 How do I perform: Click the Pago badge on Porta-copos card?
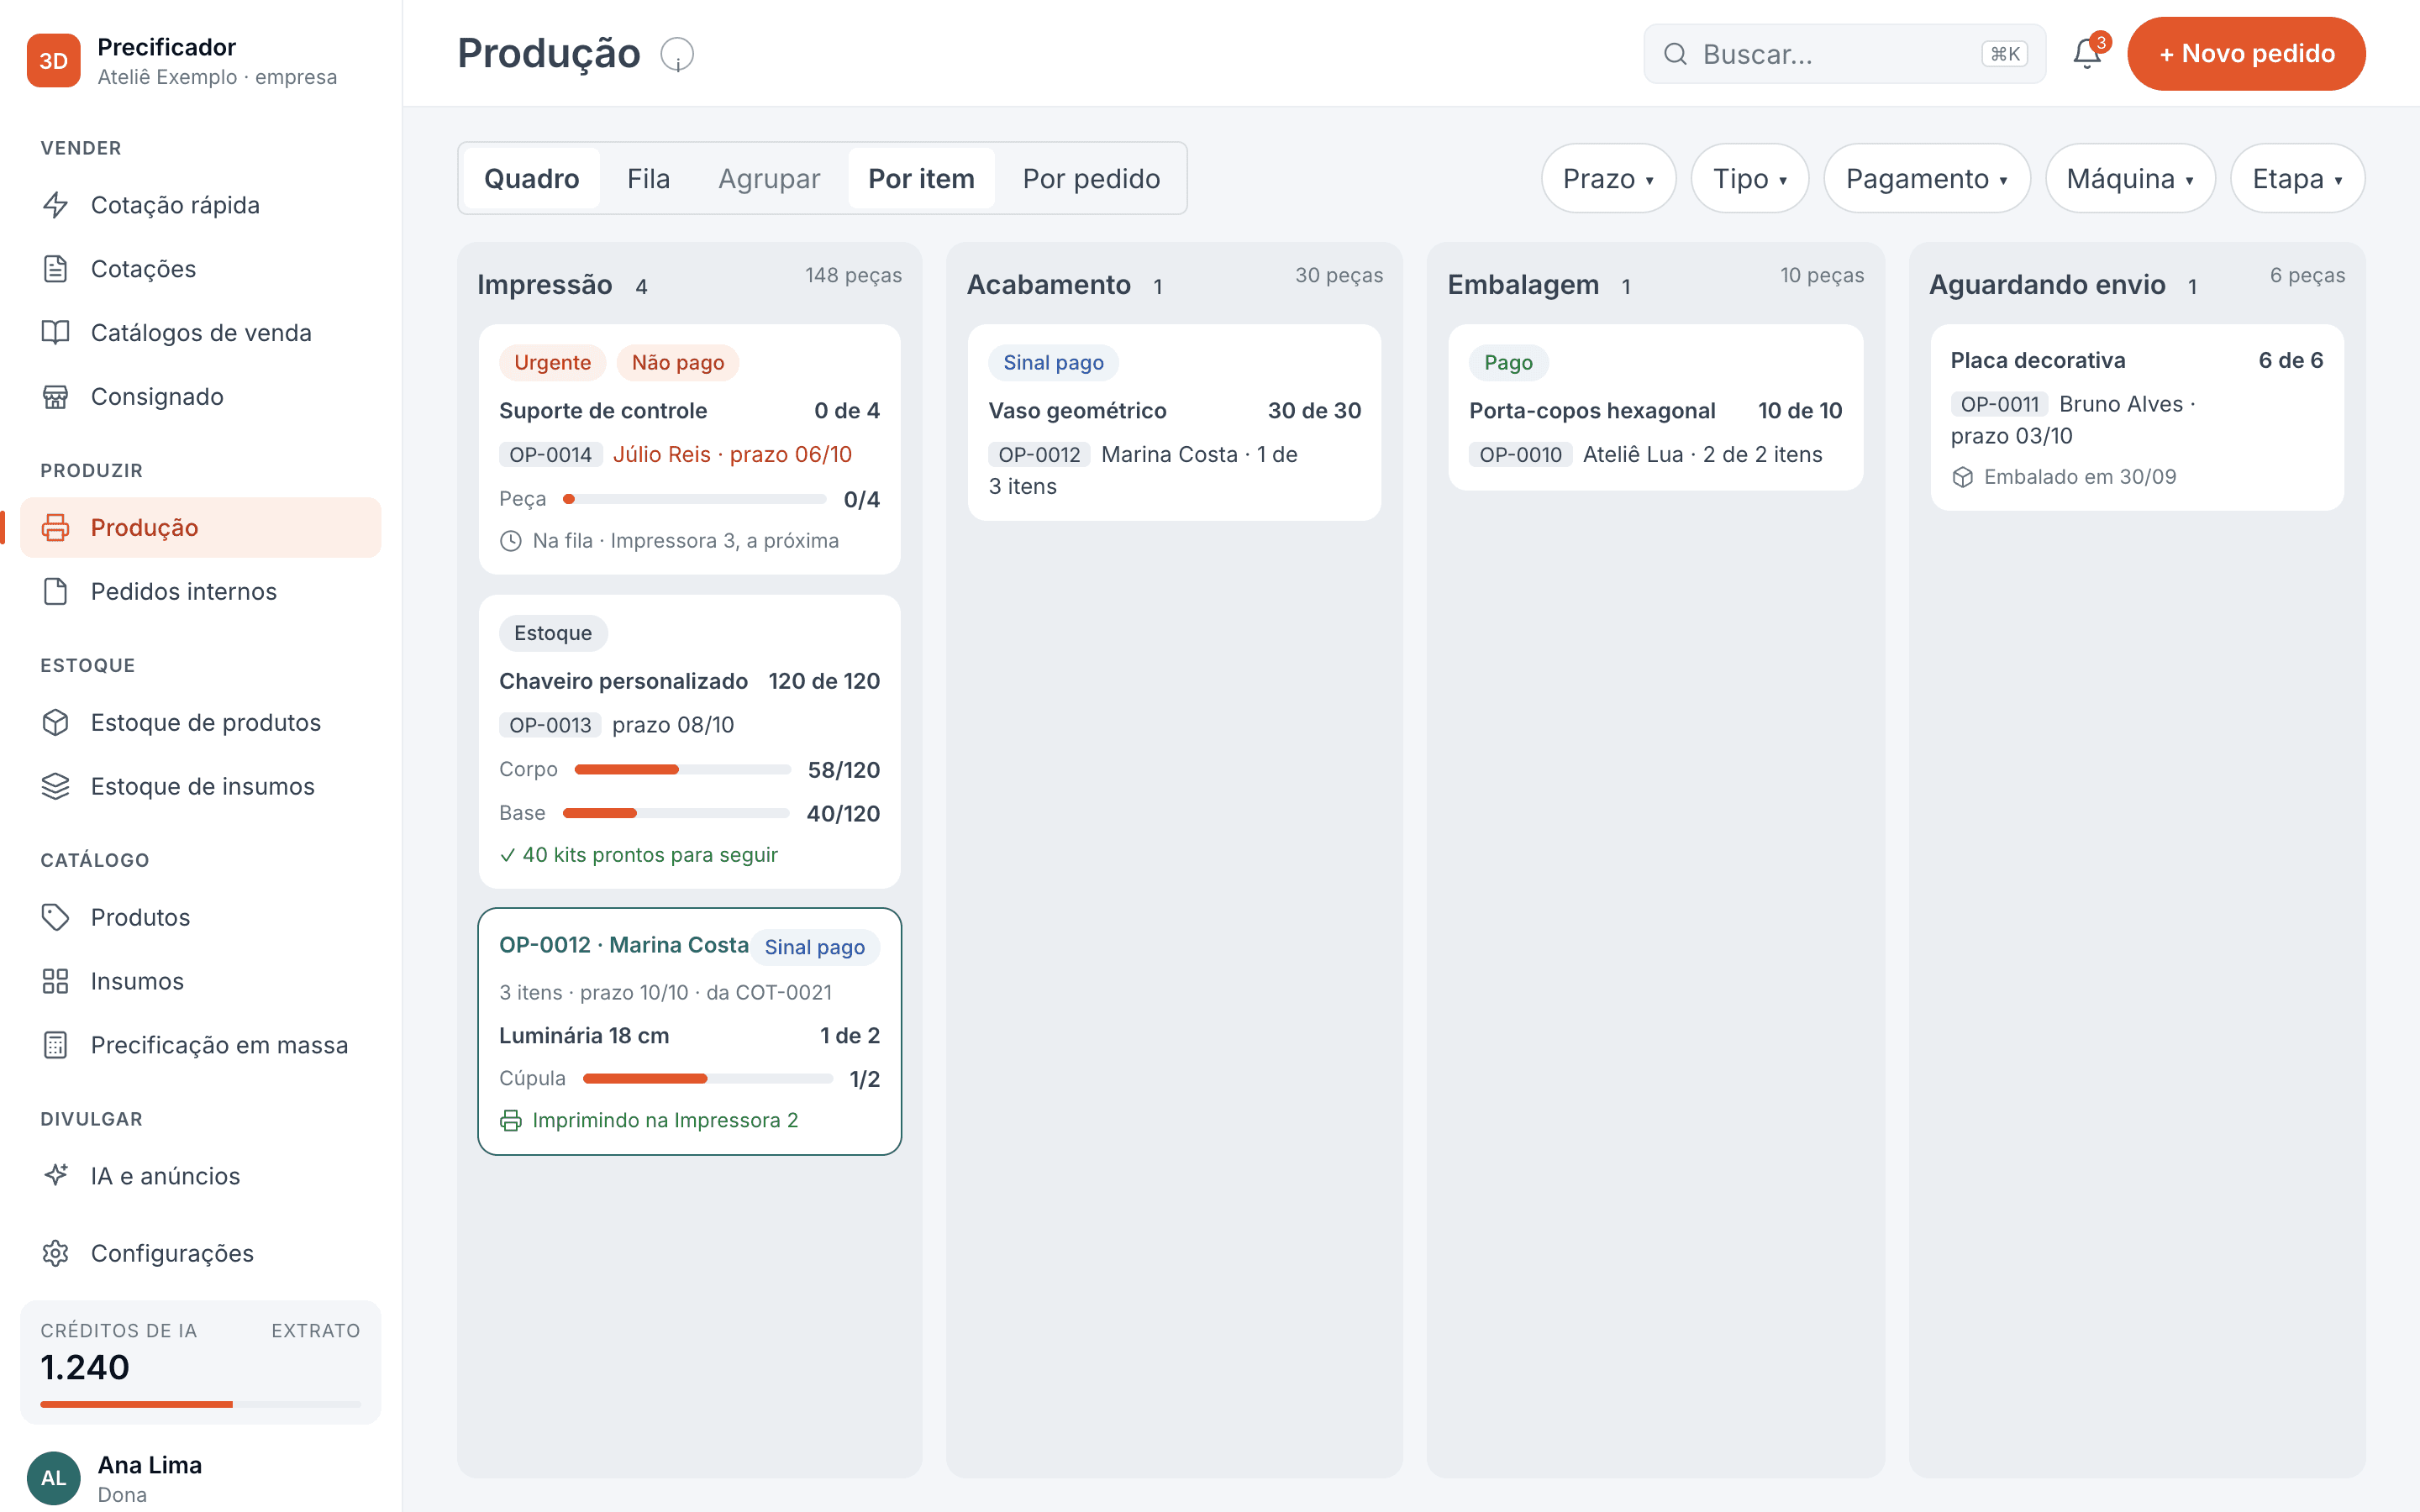[x=1508, y=363]
